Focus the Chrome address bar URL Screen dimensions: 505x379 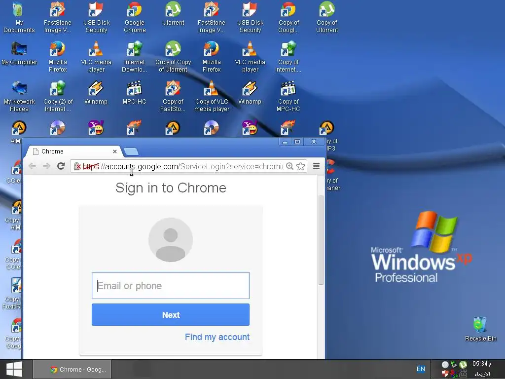click(183, 166)
